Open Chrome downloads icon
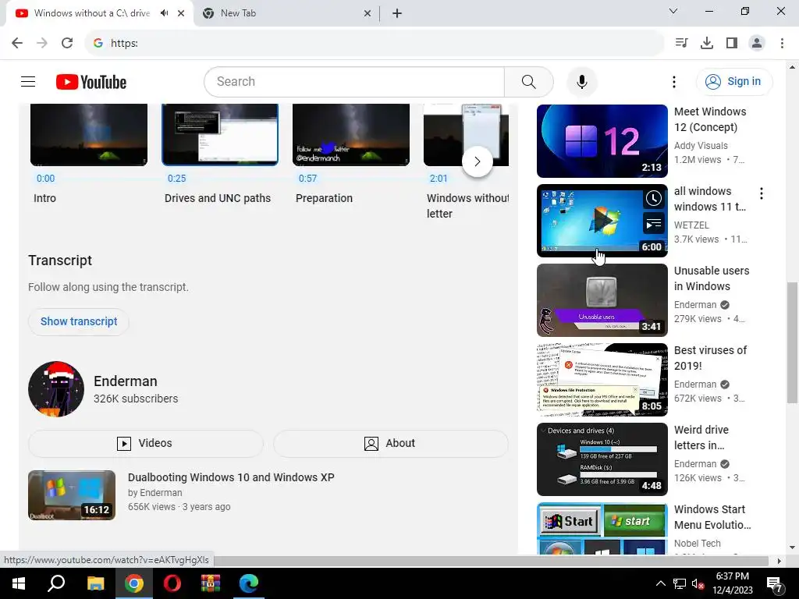The width and height of the screenshot is (799, 599). tap(707, 43)
